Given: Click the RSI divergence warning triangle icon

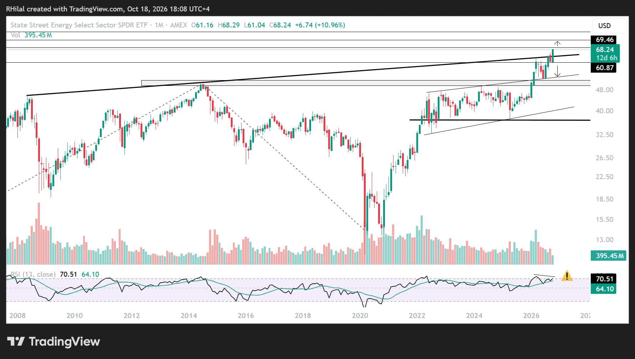Looking at the screenshot, I should (567, 276).
